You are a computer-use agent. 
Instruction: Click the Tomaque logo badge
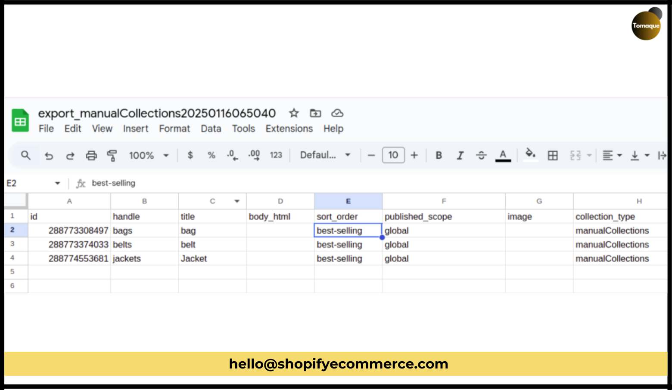pos(646,25)
